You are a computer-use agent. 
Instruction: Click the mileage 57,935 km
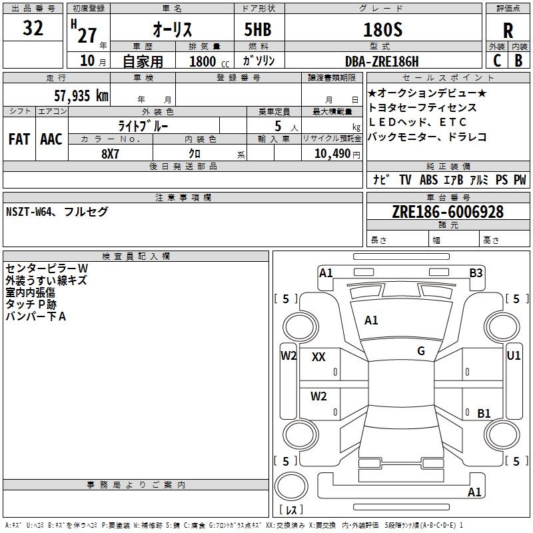81,96
